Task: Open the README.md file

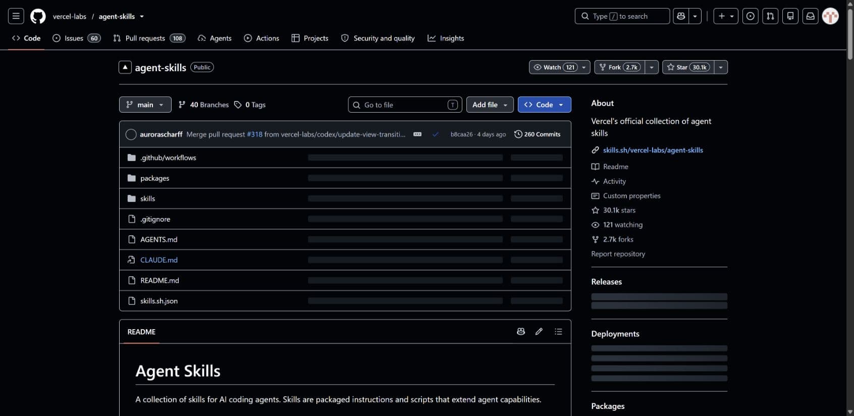Action: click(x=159, y=280)
